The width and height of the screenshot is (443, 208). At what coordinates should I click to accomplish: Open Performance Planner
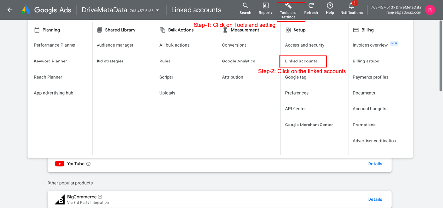[x=55, y=45]
